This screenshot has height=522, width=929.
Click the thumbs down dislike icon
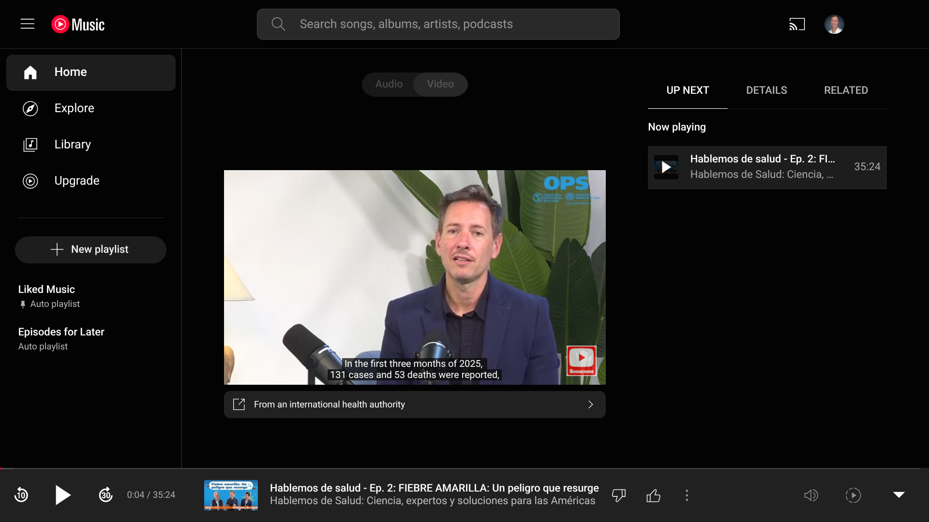pos(618,495)
